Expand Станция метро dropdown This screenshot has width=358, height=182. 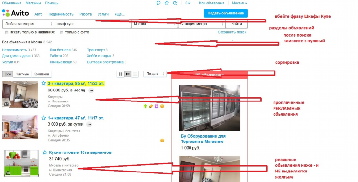201,24
